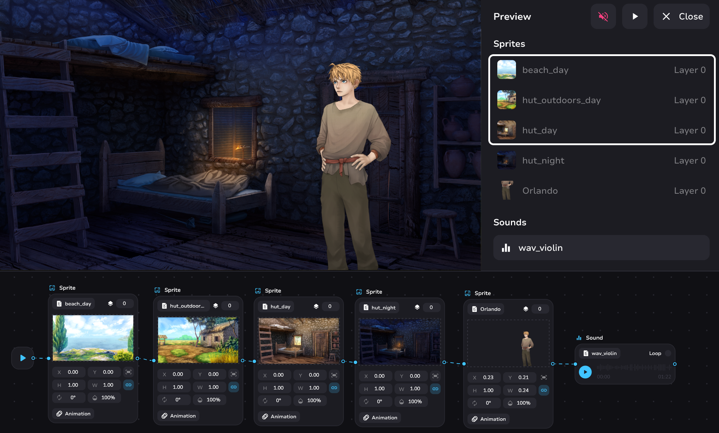Click the layer icon on hut_night node
This screenshot has width=719, height=433.
pyautogui.click(x=417, y=307)
